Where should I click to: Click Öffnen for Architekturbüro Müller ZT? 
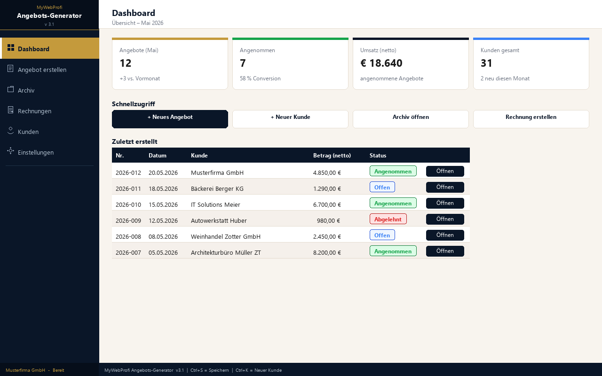pos(445,251)
